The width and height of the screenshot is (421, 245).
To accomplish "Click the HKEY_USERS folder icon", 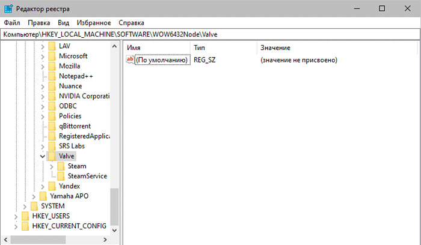I will (25, 216).
